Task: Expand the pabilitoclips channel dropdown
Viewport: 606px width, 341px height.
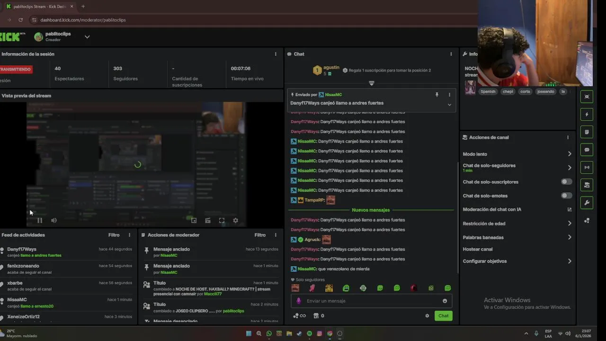Action: click(87, 37)
